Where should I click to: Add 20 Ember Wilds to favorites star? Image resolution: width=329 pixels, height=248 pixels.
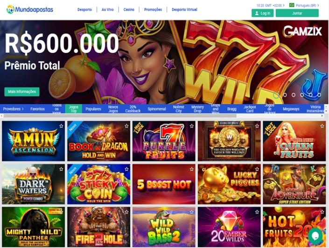point(257,212)
